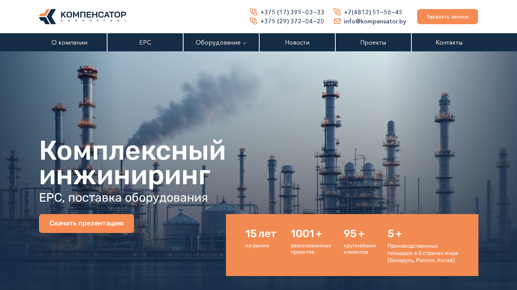Click the реализованных проектов label
The image size is (517, 290).
311,249
